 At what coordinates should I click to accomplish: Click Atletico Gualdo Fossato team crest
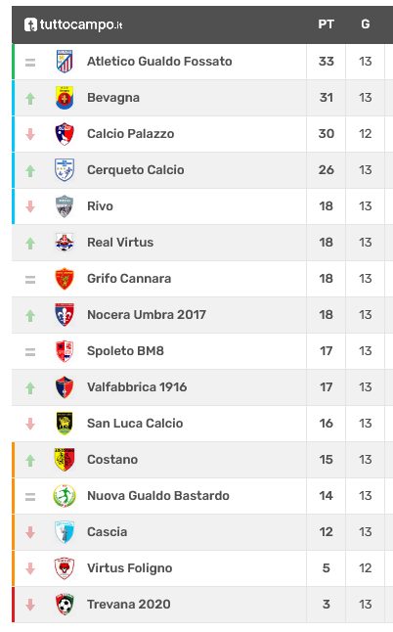click(65, 62)
